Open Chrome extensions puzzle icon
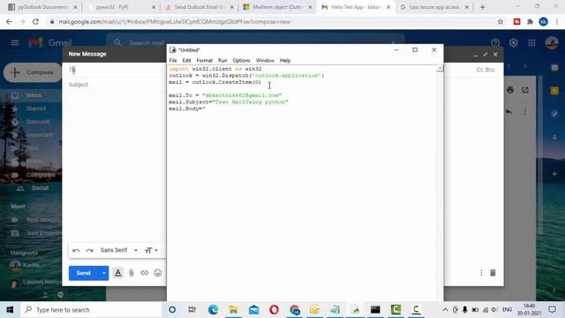The width and height of the screenshot is (565, 318). (x=530, y=21)
